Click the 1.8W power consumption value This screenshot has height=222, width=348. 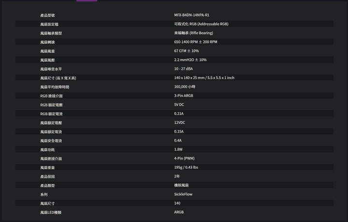tap(178, 149)
